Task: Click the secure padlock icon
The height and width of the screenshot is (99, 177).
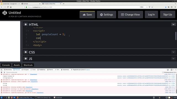Action: (x=27, y=7)
